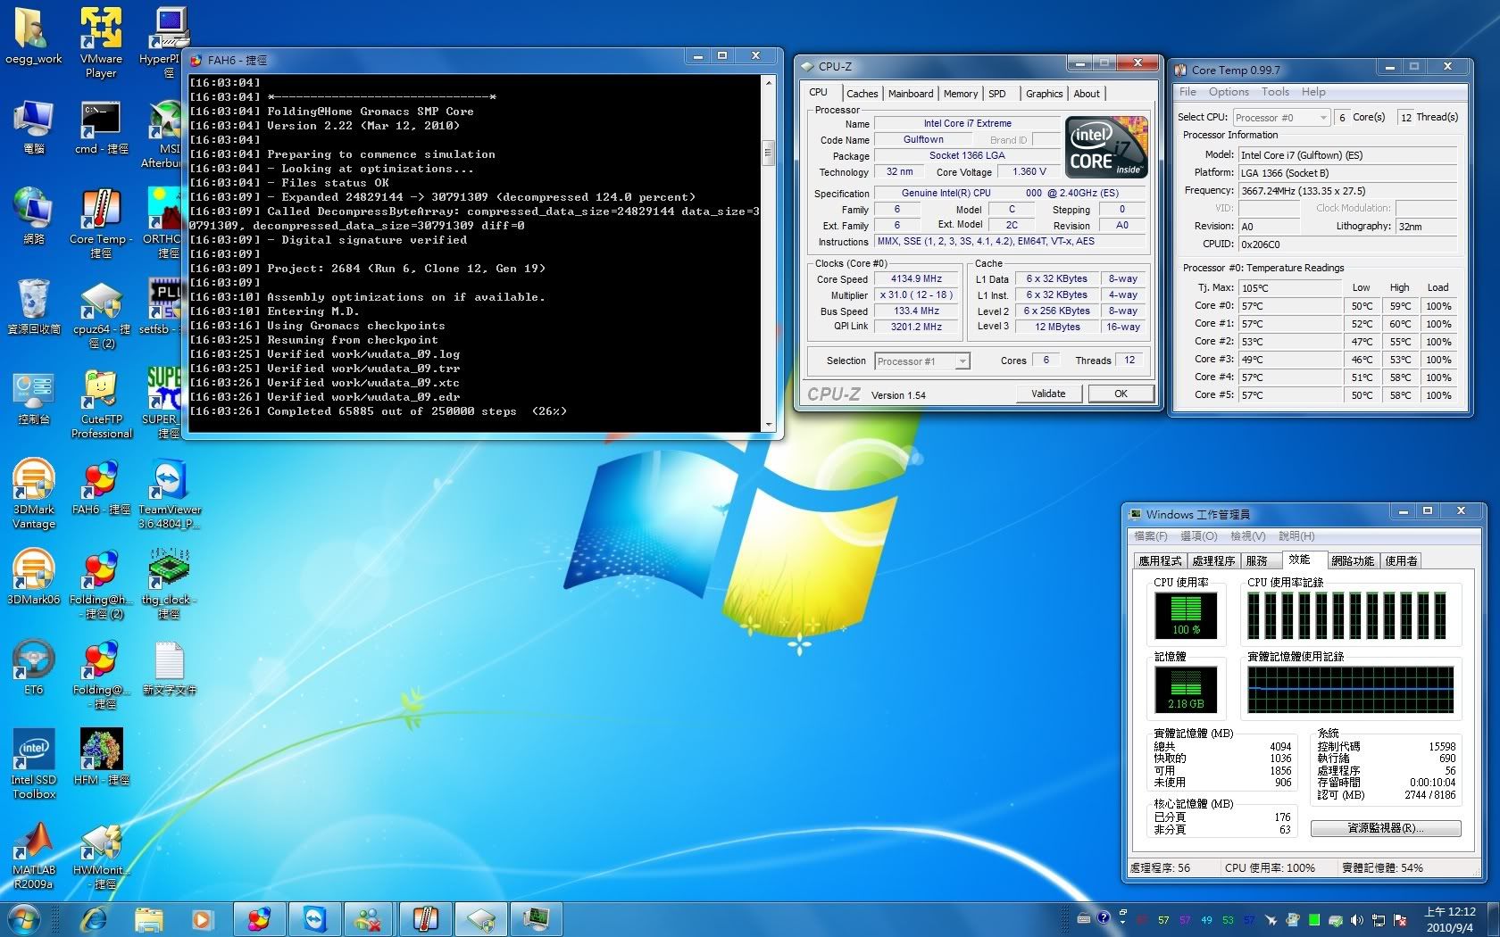
Task: Click the Core Speed value 4134.9 MHz
Action: coord(916,279)
